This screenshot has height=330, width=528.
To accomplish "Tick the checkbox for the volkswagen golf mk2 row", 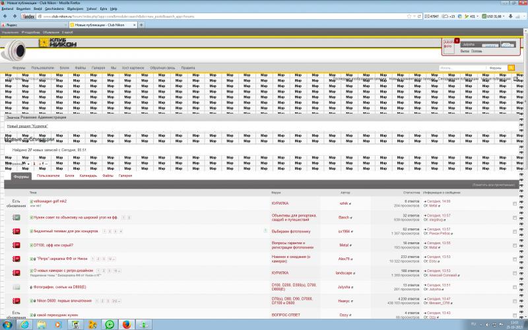I will [515, 204].
